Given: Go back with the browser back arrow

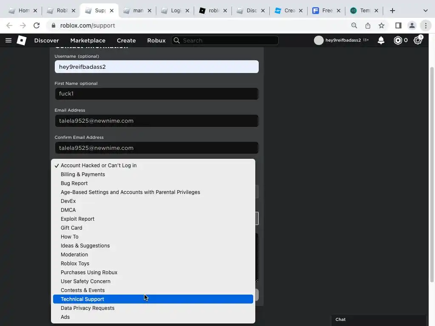Looking at the screenshot, I should pos(9,25).
